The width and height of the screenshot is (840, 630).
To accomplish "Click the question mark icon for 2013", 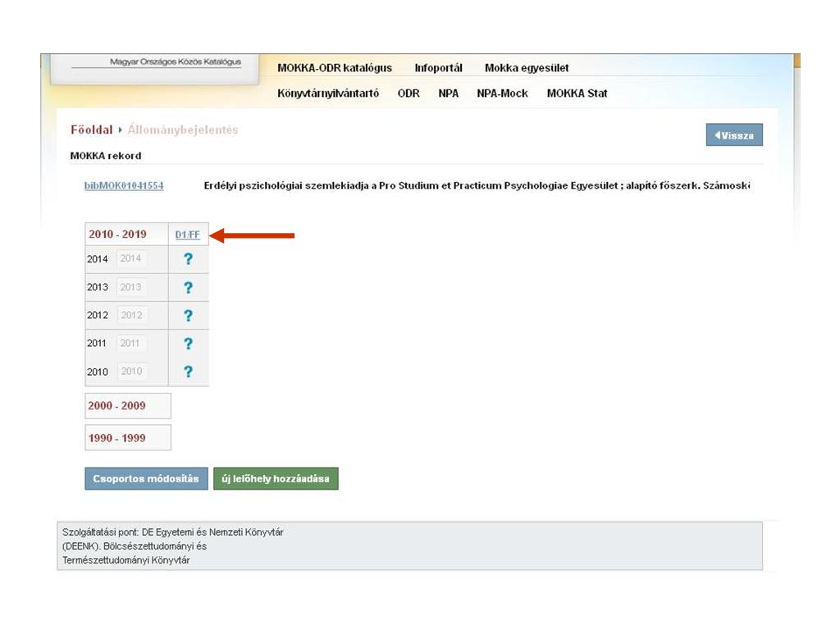I will 188,287.
